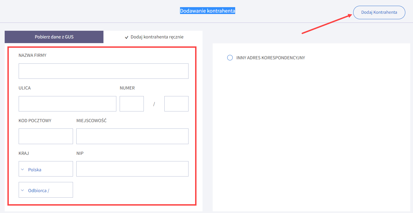
Task: Click into the Ulica input field
Action: 68,104
